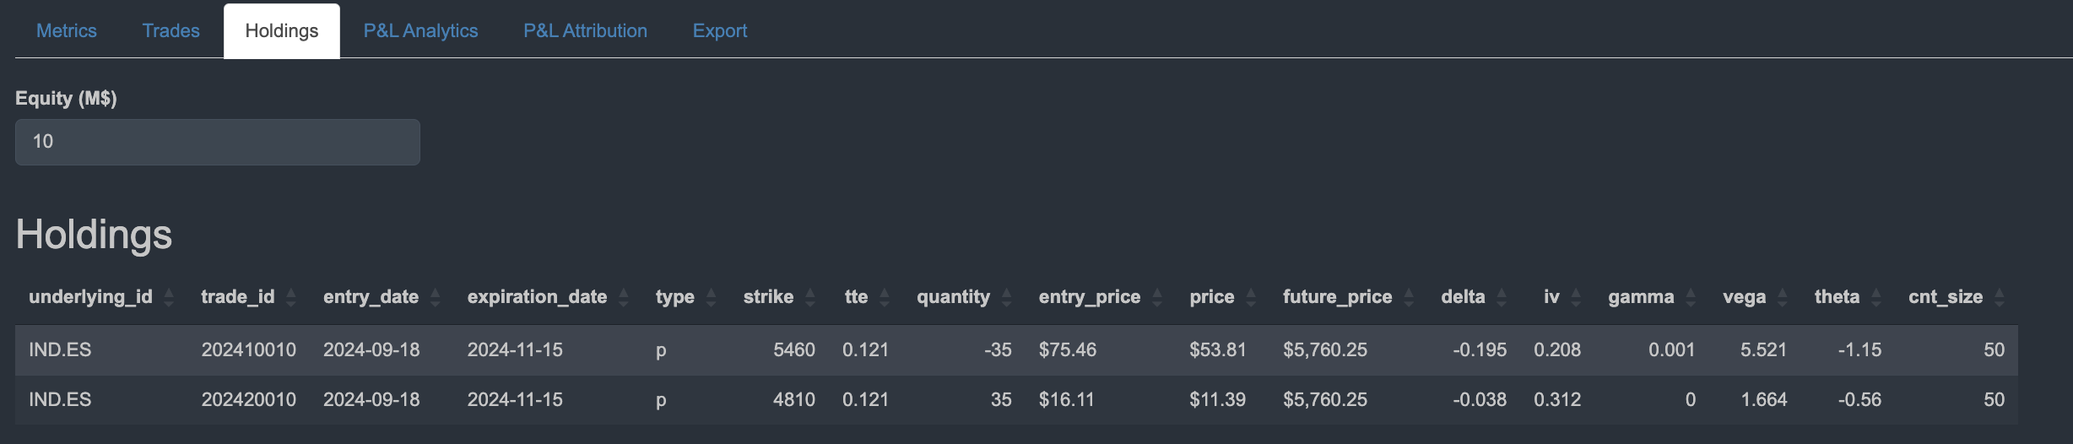Sort by expiration_date column arrows
This screenshot has height=444, width=2073.
[624, 297]
